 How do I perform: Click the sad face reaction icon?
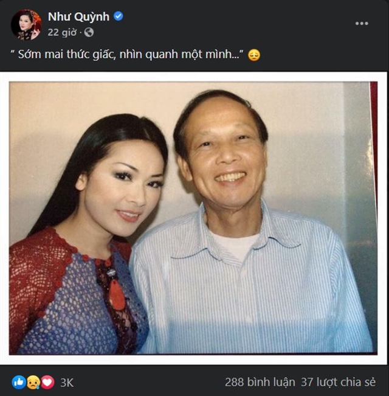(33, 382)
